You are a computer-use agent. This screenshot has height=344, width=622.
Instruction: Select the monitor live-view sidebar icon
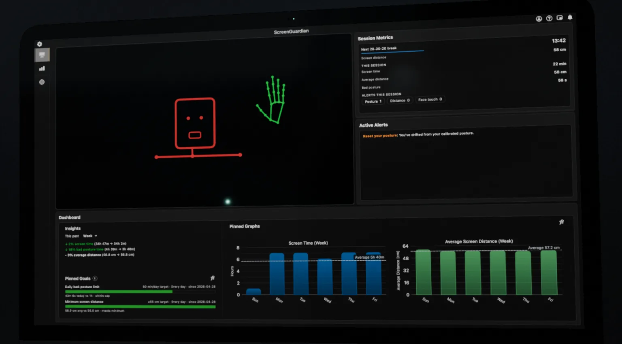click(x=42, y=55)
